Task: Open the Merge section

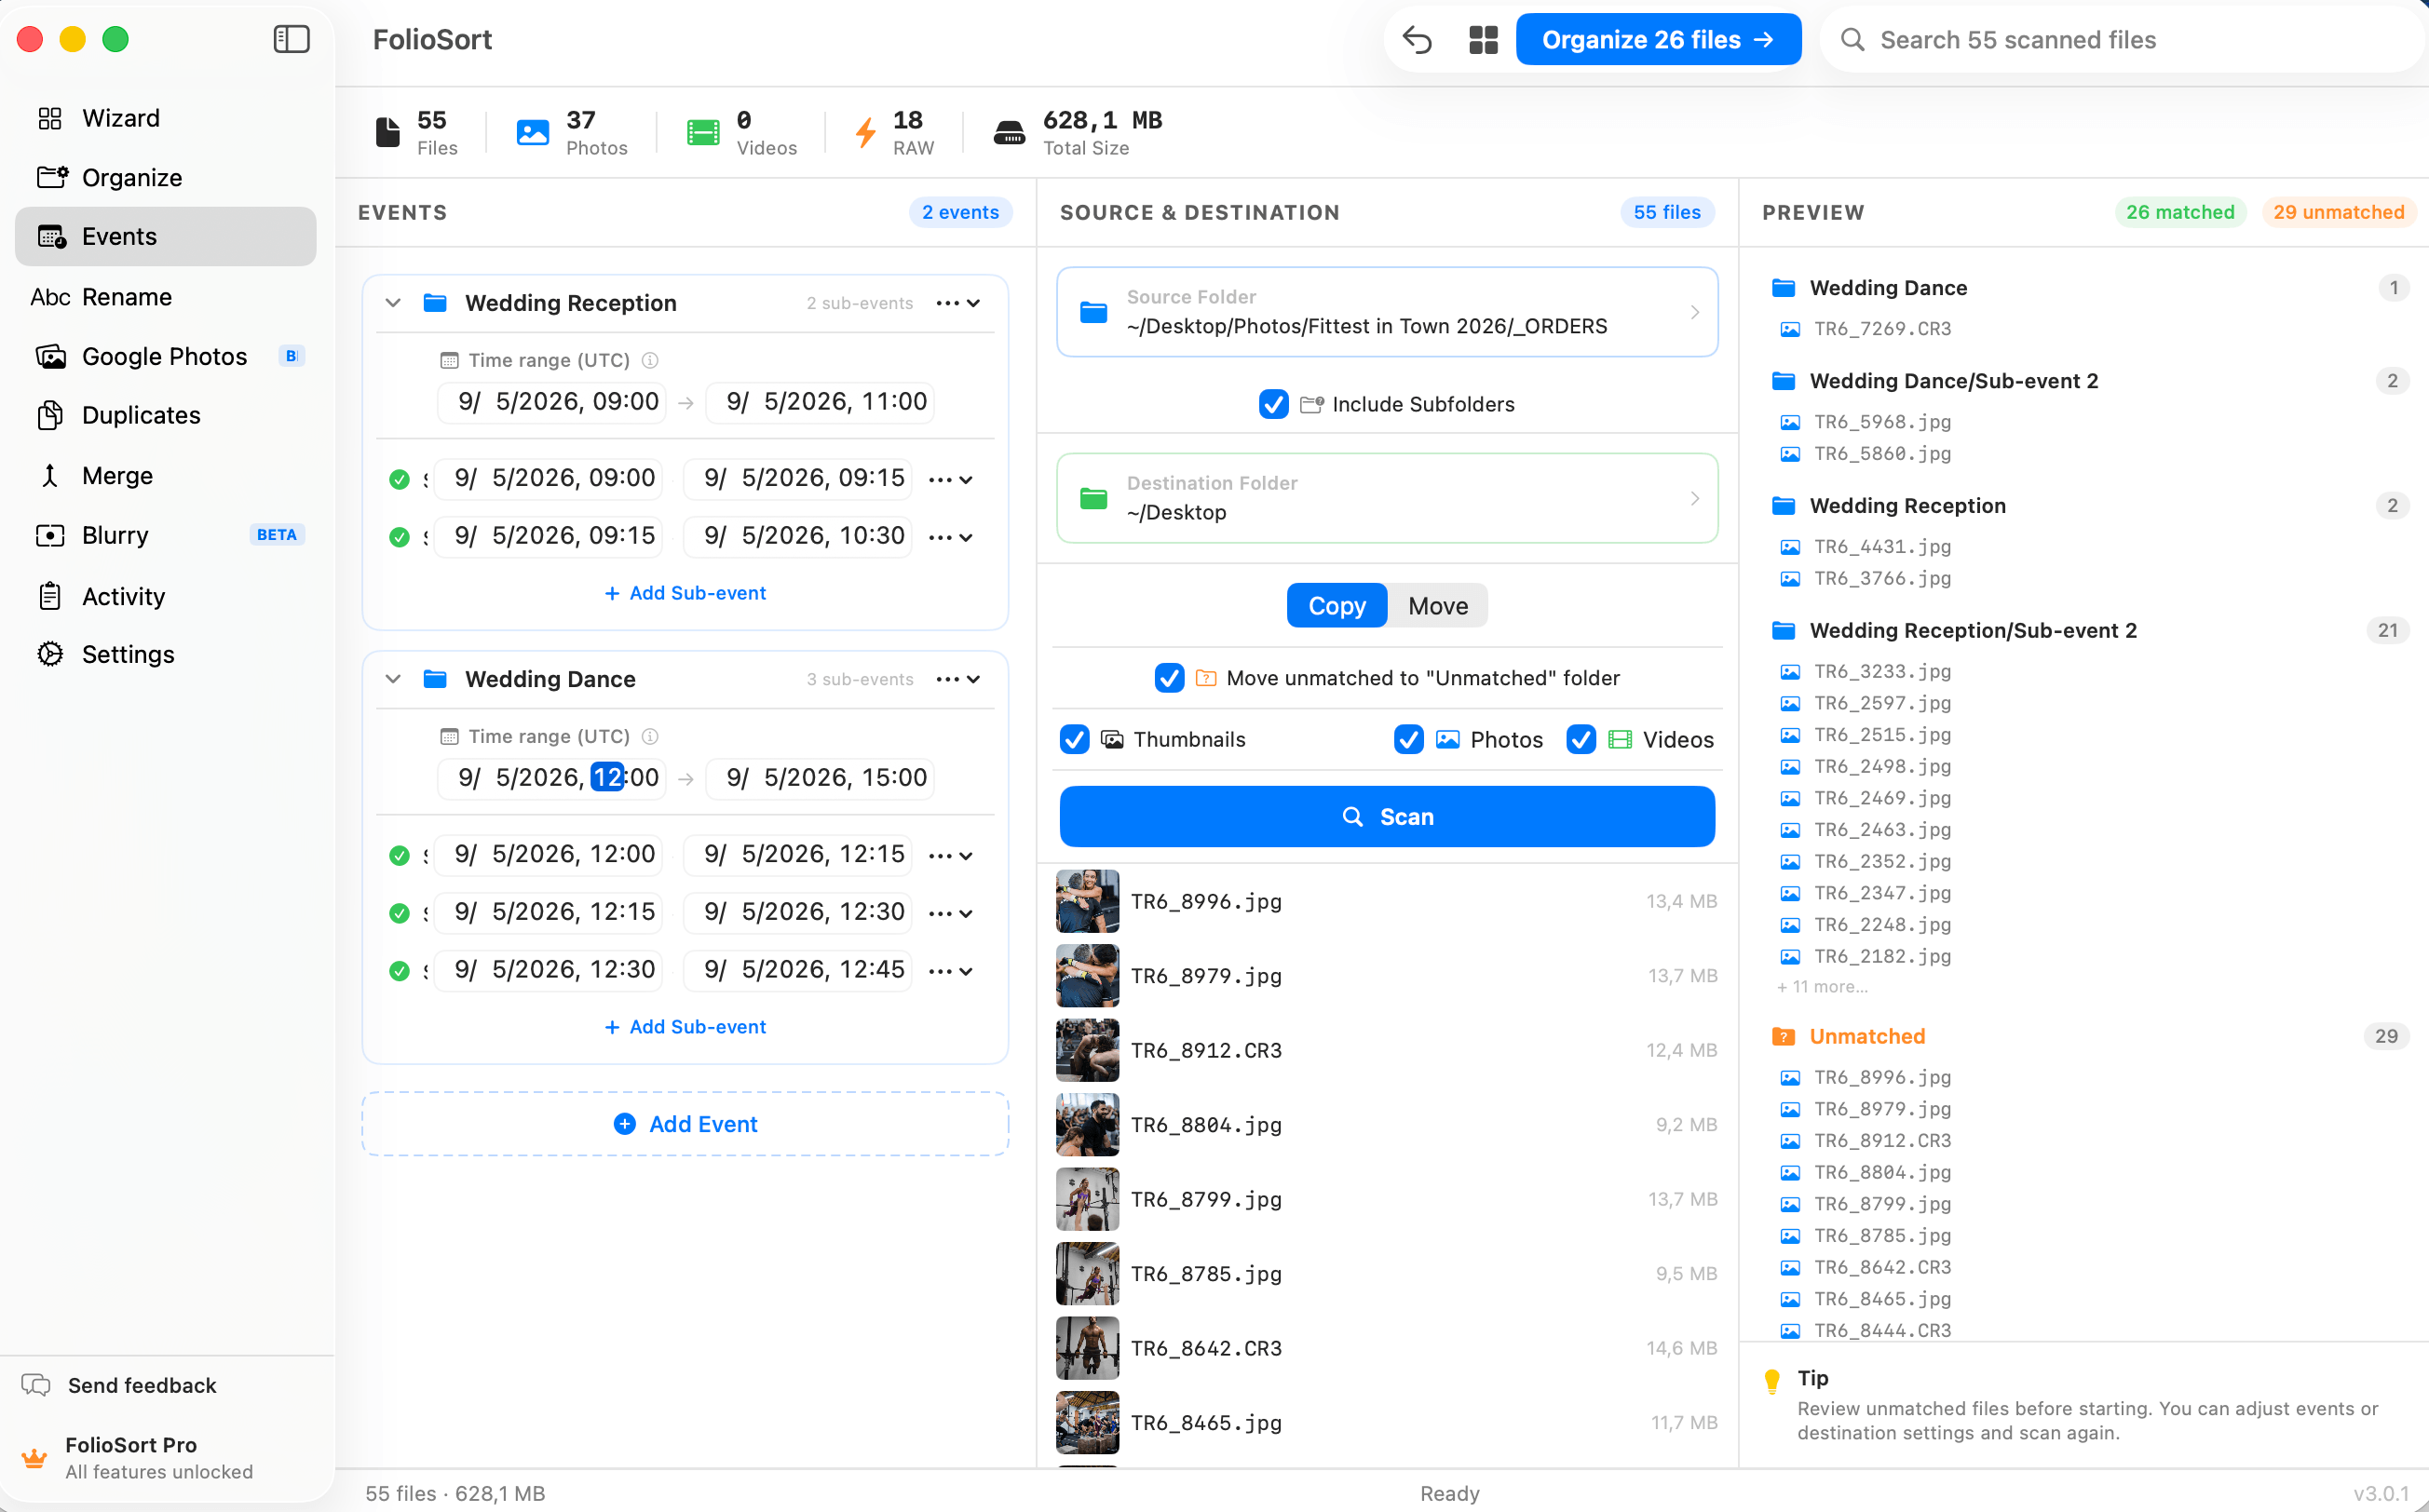Action: click(166, 476)
